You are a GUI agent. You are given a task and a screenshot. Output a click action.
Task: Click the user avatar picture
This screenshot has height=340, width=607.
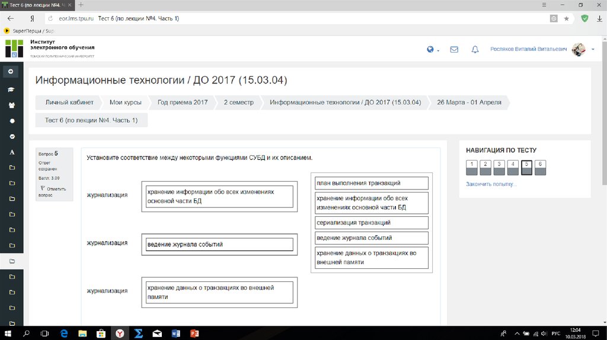(x=579, y=50)
